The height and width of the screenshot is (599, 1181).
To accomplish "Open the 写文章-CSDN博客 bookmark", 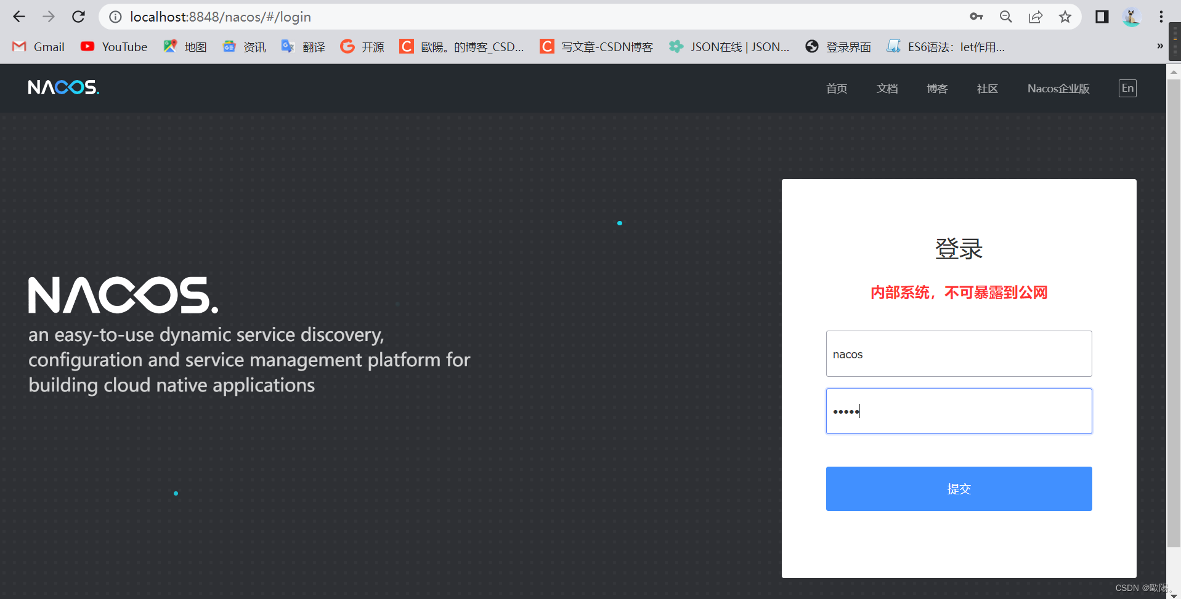I will tap(596, 47).
